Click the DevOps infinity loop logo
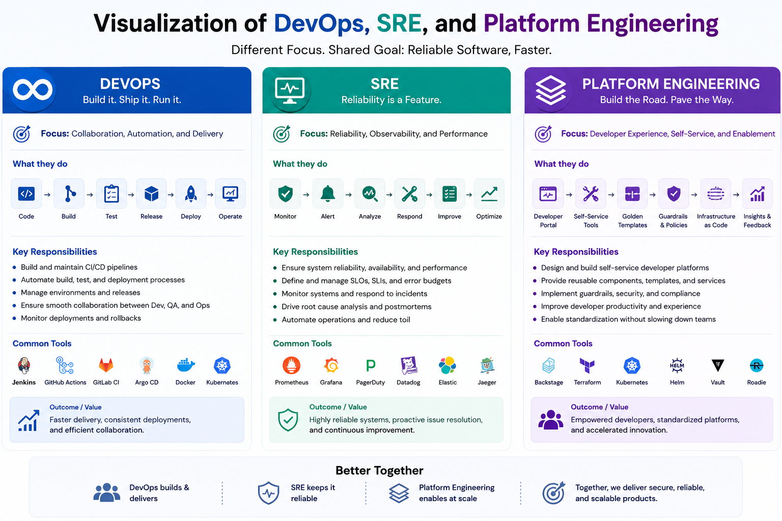 (x=33, y=90)
